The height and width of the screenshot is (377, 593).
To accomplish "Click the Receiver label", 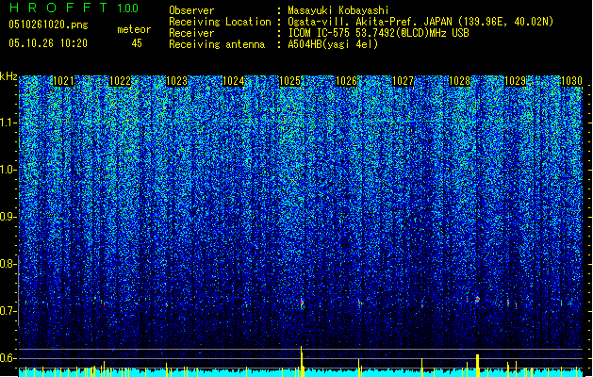I will coord(191,33).
